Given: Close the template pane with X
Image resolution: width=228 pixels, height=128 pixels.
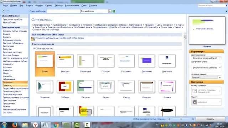Looking at the screenshot, I should [226, 11].
